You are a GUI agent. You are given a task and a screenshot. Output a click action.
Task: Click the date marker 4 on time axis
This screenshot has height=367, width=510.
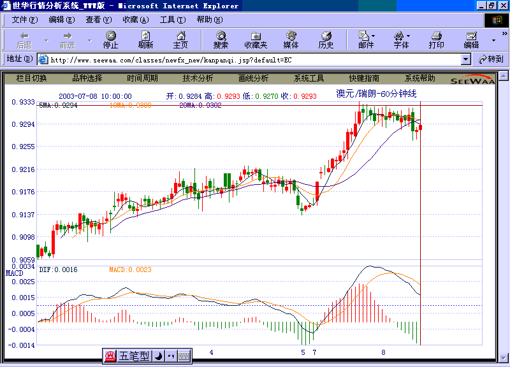(212, 352)
